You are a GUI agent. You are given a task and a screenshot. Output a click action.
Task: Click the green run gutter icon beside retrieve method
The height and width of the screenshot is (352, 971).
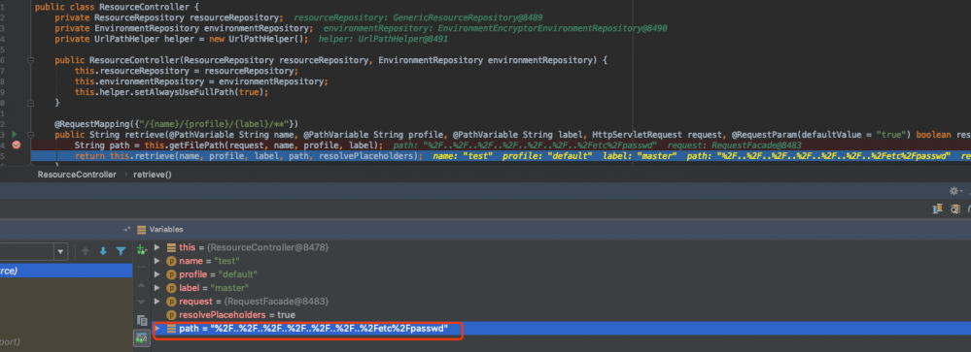click(14, 134)
